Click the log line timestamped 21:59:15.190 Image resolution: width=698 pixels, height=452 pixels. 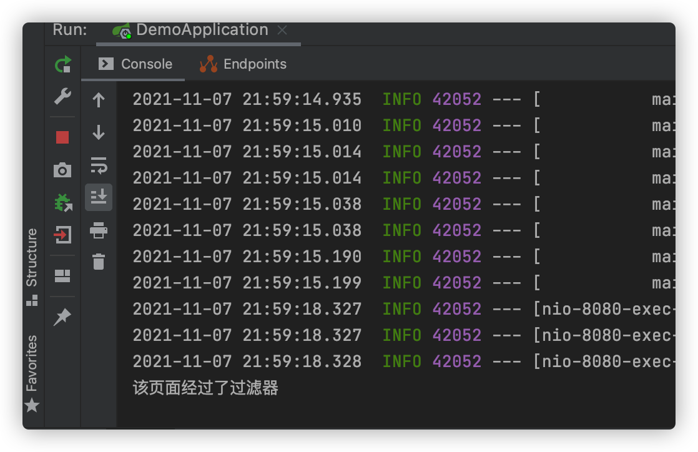(x=403, y=257)
